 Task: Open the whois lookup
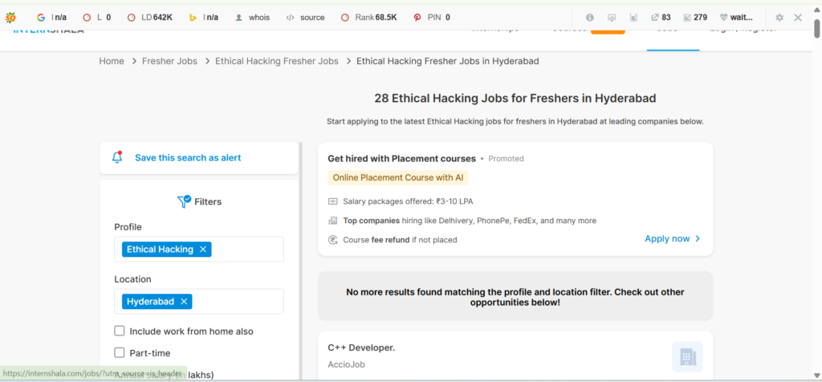(253, 18)
